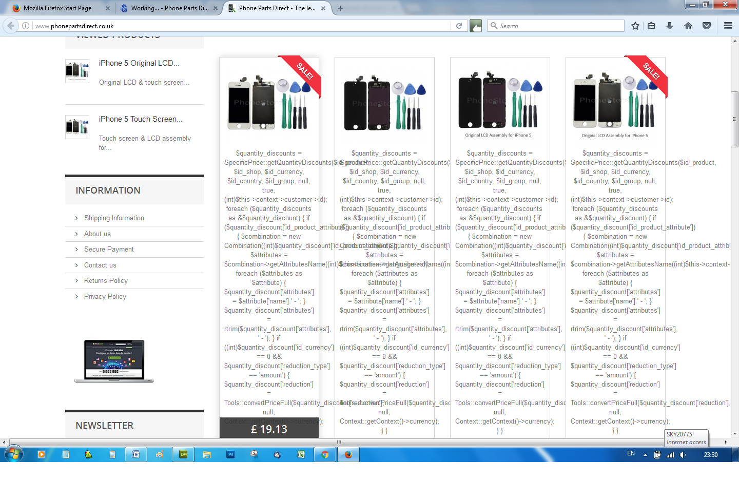Screen dimensions: 739x497
Task: Click the vertical page scrollbar thumb
Action: pos(734,119)
